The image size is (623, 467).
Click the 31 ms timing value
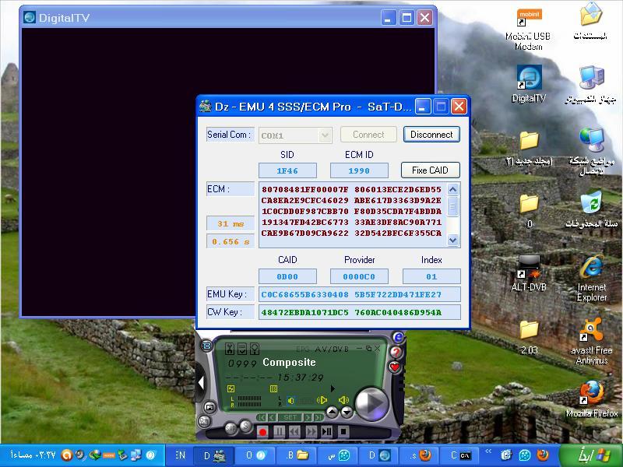click(x=231, y=223)
